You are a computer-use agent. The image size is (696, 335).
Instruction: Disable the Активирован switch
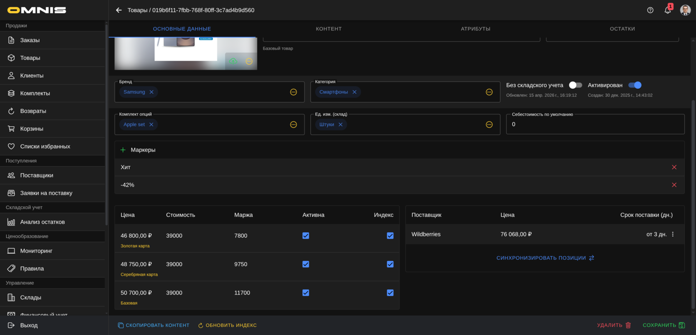point(635,85)
